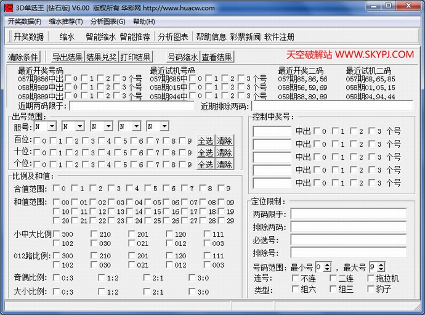
Task: Check the 组六 type checkbox
Action: point(296,289)
